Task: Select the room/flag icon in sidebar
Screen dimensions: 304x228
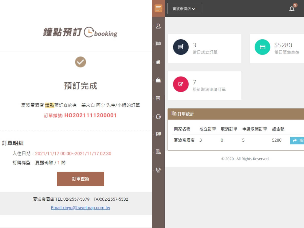Action: click(x=158, y=44)
